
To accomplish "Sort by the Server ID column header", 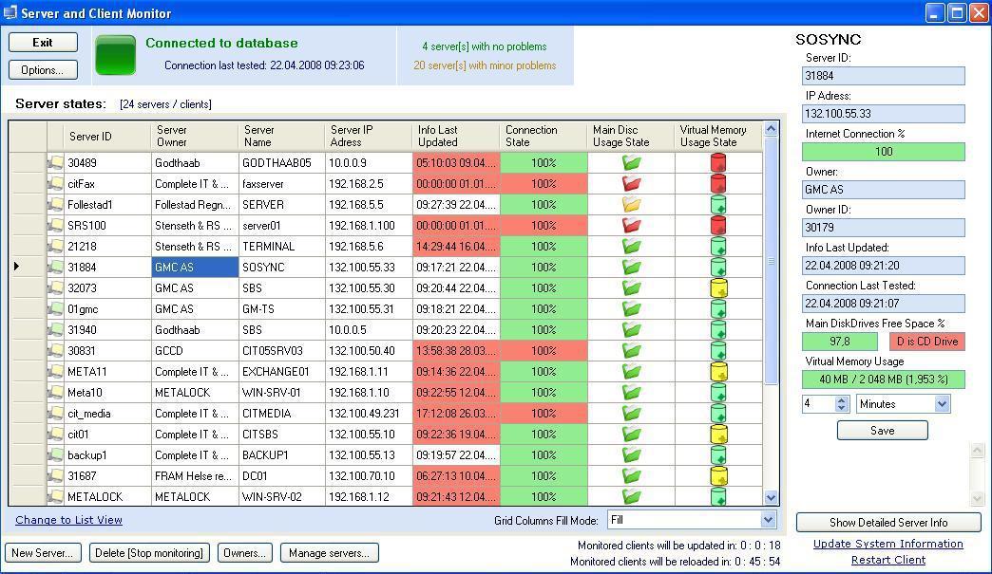I will [x=90, y=137].
